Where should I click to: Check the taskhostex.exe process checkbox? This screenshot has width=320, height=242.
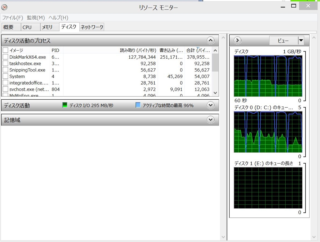pos(6,63)
